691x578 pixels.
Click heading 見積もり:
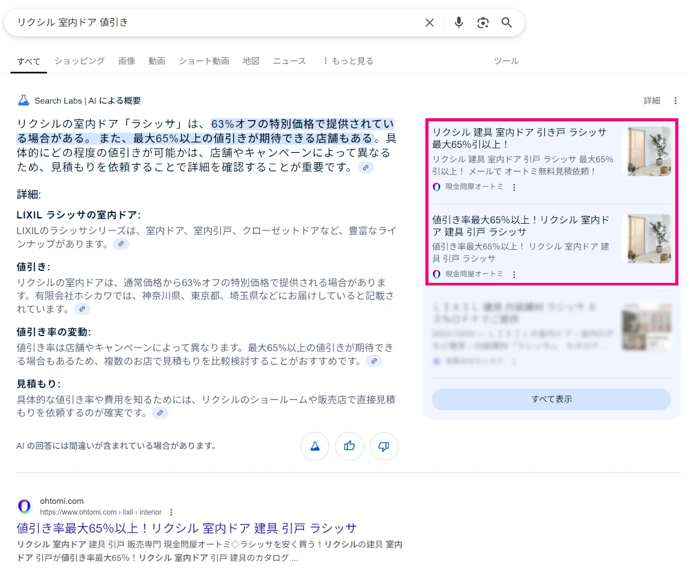point(39,384)
